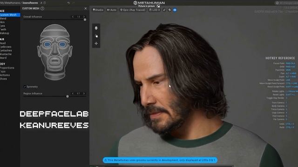Click the all changes saved status indicator
Viewport: 298px width, 167px height.
pos(287,3)
